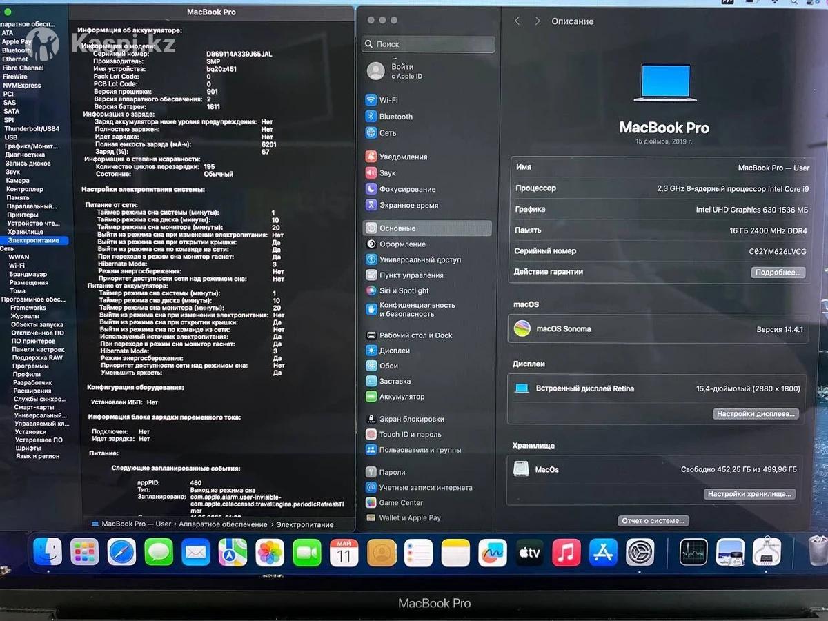Open the Music app in the Dock

(566, 552)
